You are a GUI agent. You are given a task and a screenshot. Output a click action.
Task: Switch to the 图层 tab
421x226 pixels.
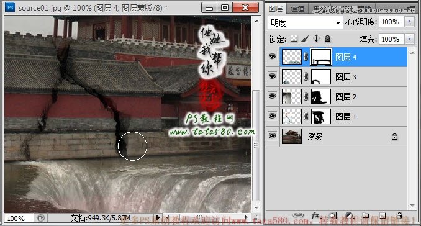click(x=276, y=9)
